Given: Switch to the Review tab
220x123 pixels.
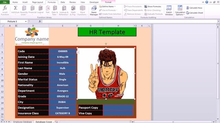Looking at the screenshot, I should pyautogui.click(x=73, y=2).
